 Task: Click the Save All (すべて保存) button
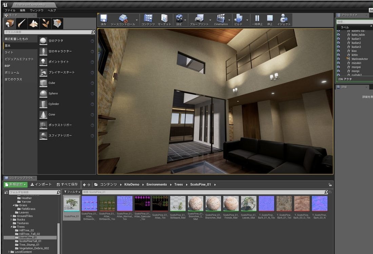click(x=67, y=185)
